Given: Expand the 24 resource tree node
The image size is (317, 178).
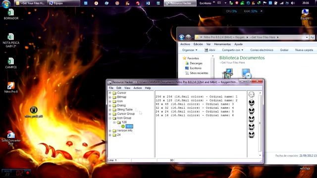Looking at the screenshot, I should coord(110,135).
